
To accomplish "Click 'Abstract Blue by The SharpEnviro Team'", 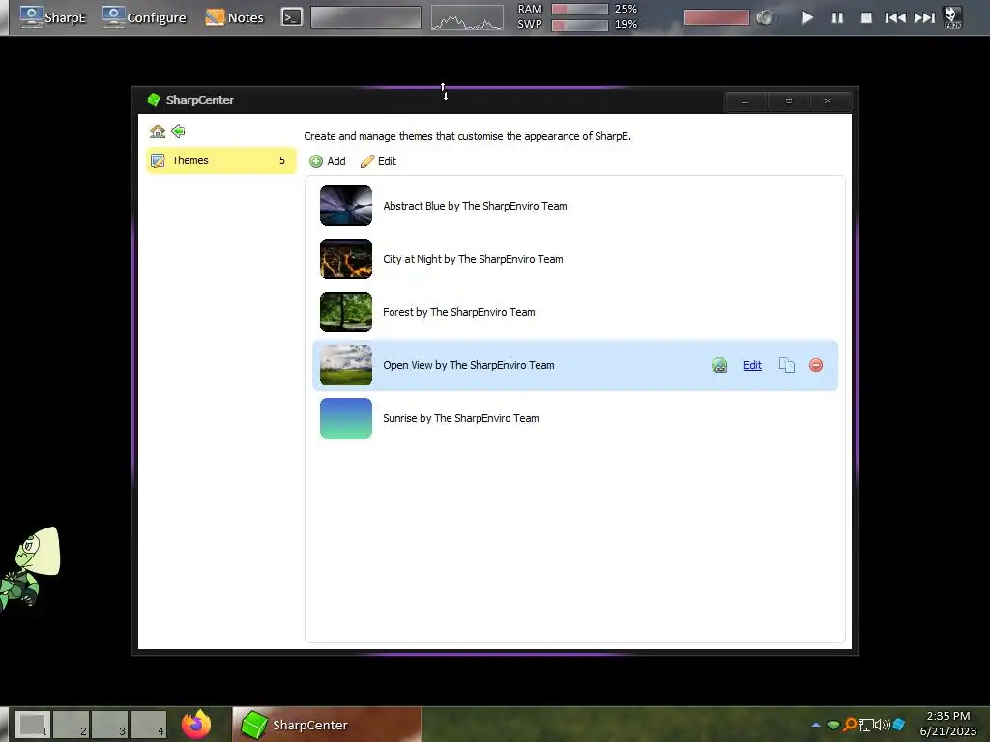I will tap(475, 206).
